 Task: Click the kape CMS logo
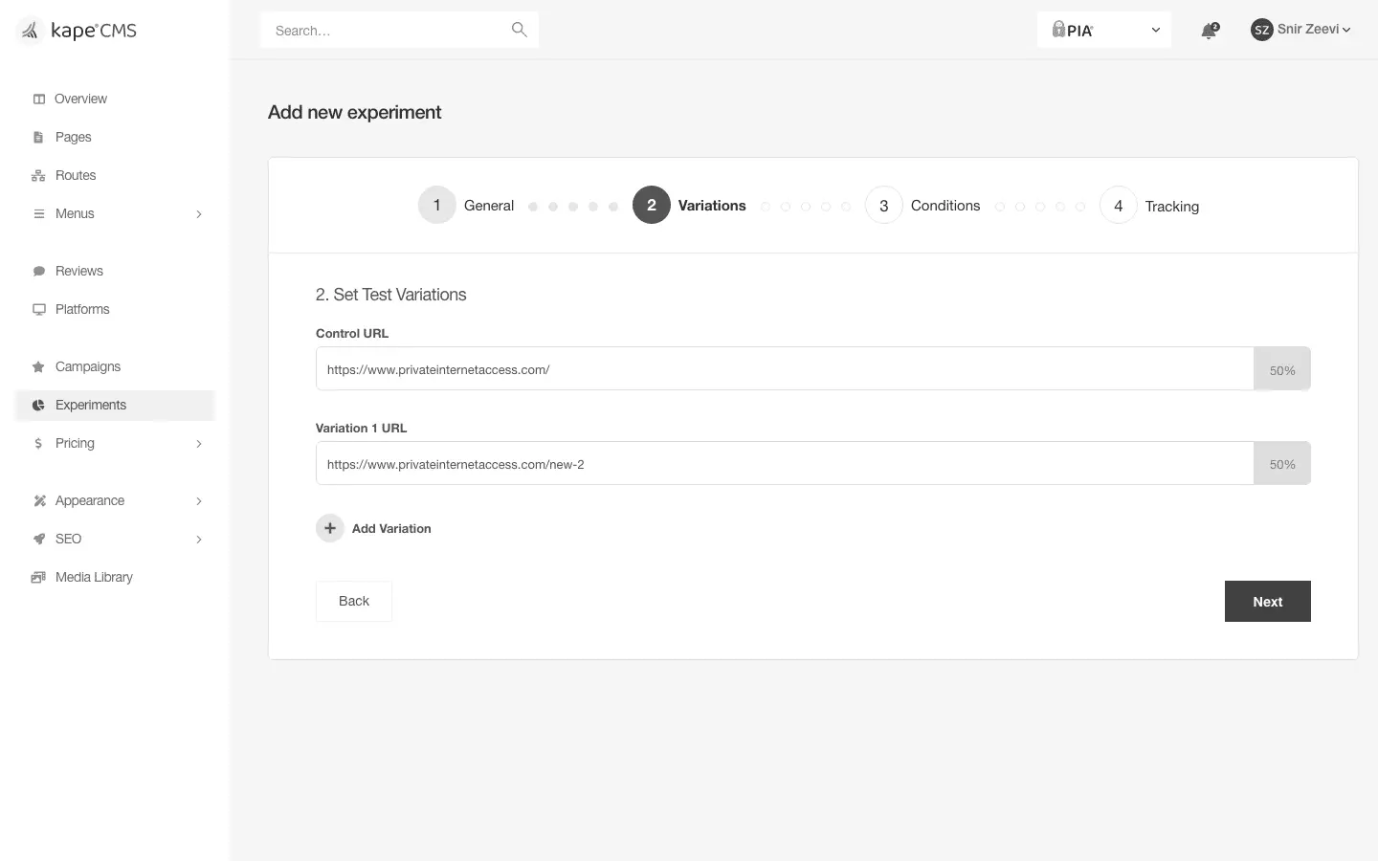tap(78, 31)
